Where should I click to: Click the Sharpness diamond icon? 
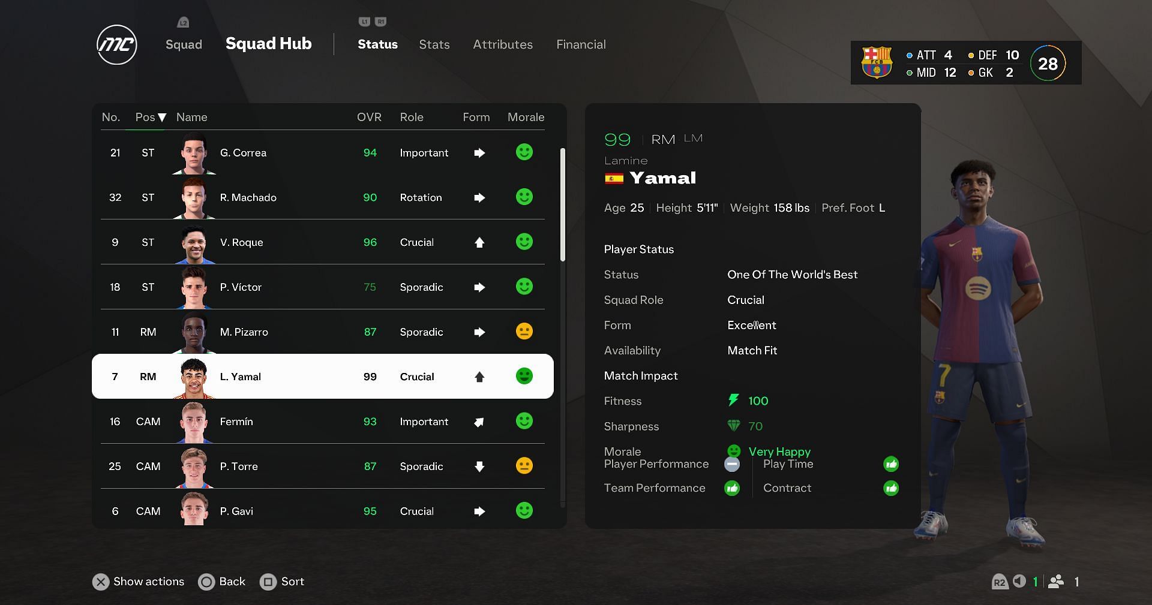coord(733,426)
